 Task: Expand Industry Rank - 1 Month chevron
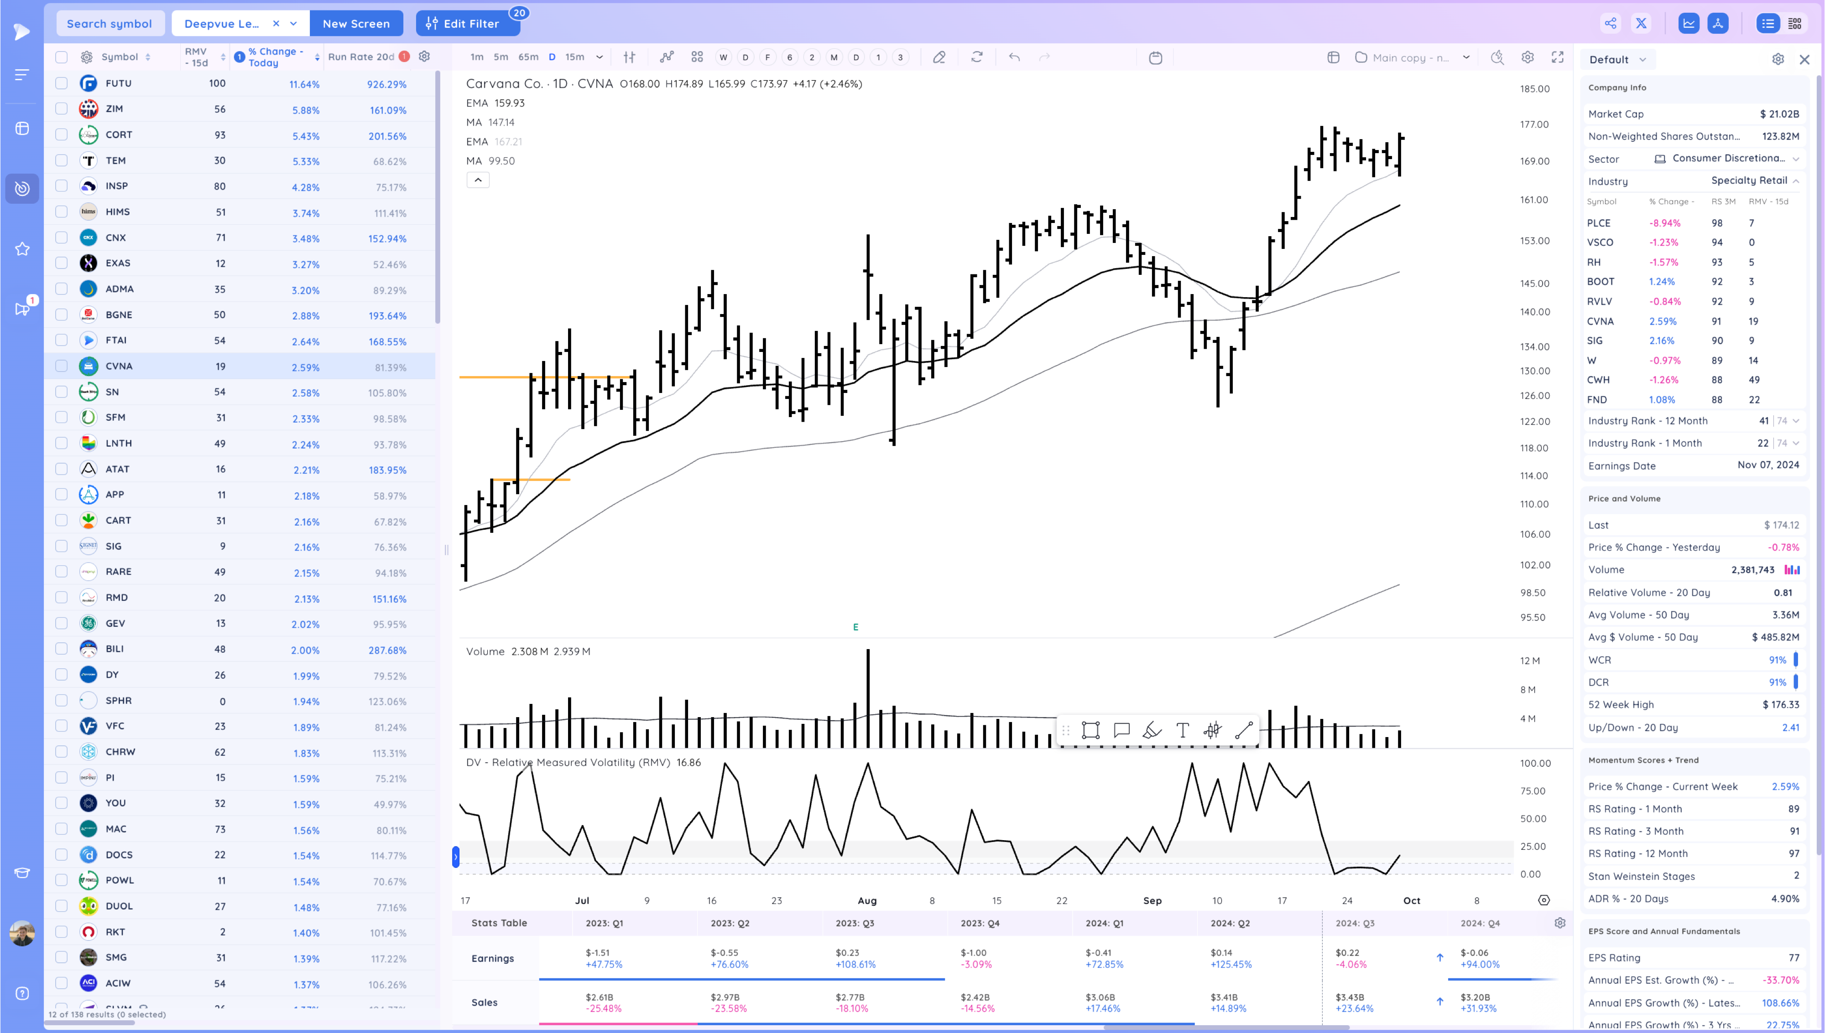point(1796,444)
